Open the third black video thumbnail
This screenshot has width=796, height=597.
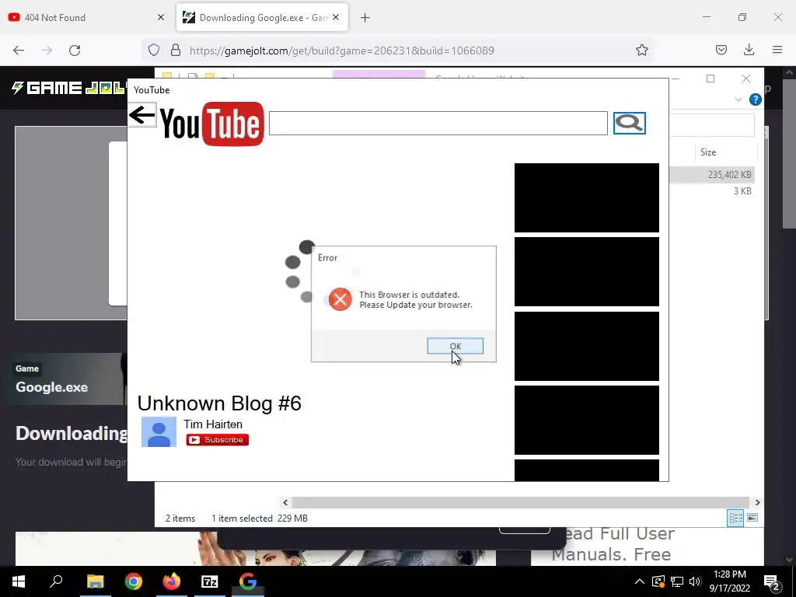click(587, 346)
